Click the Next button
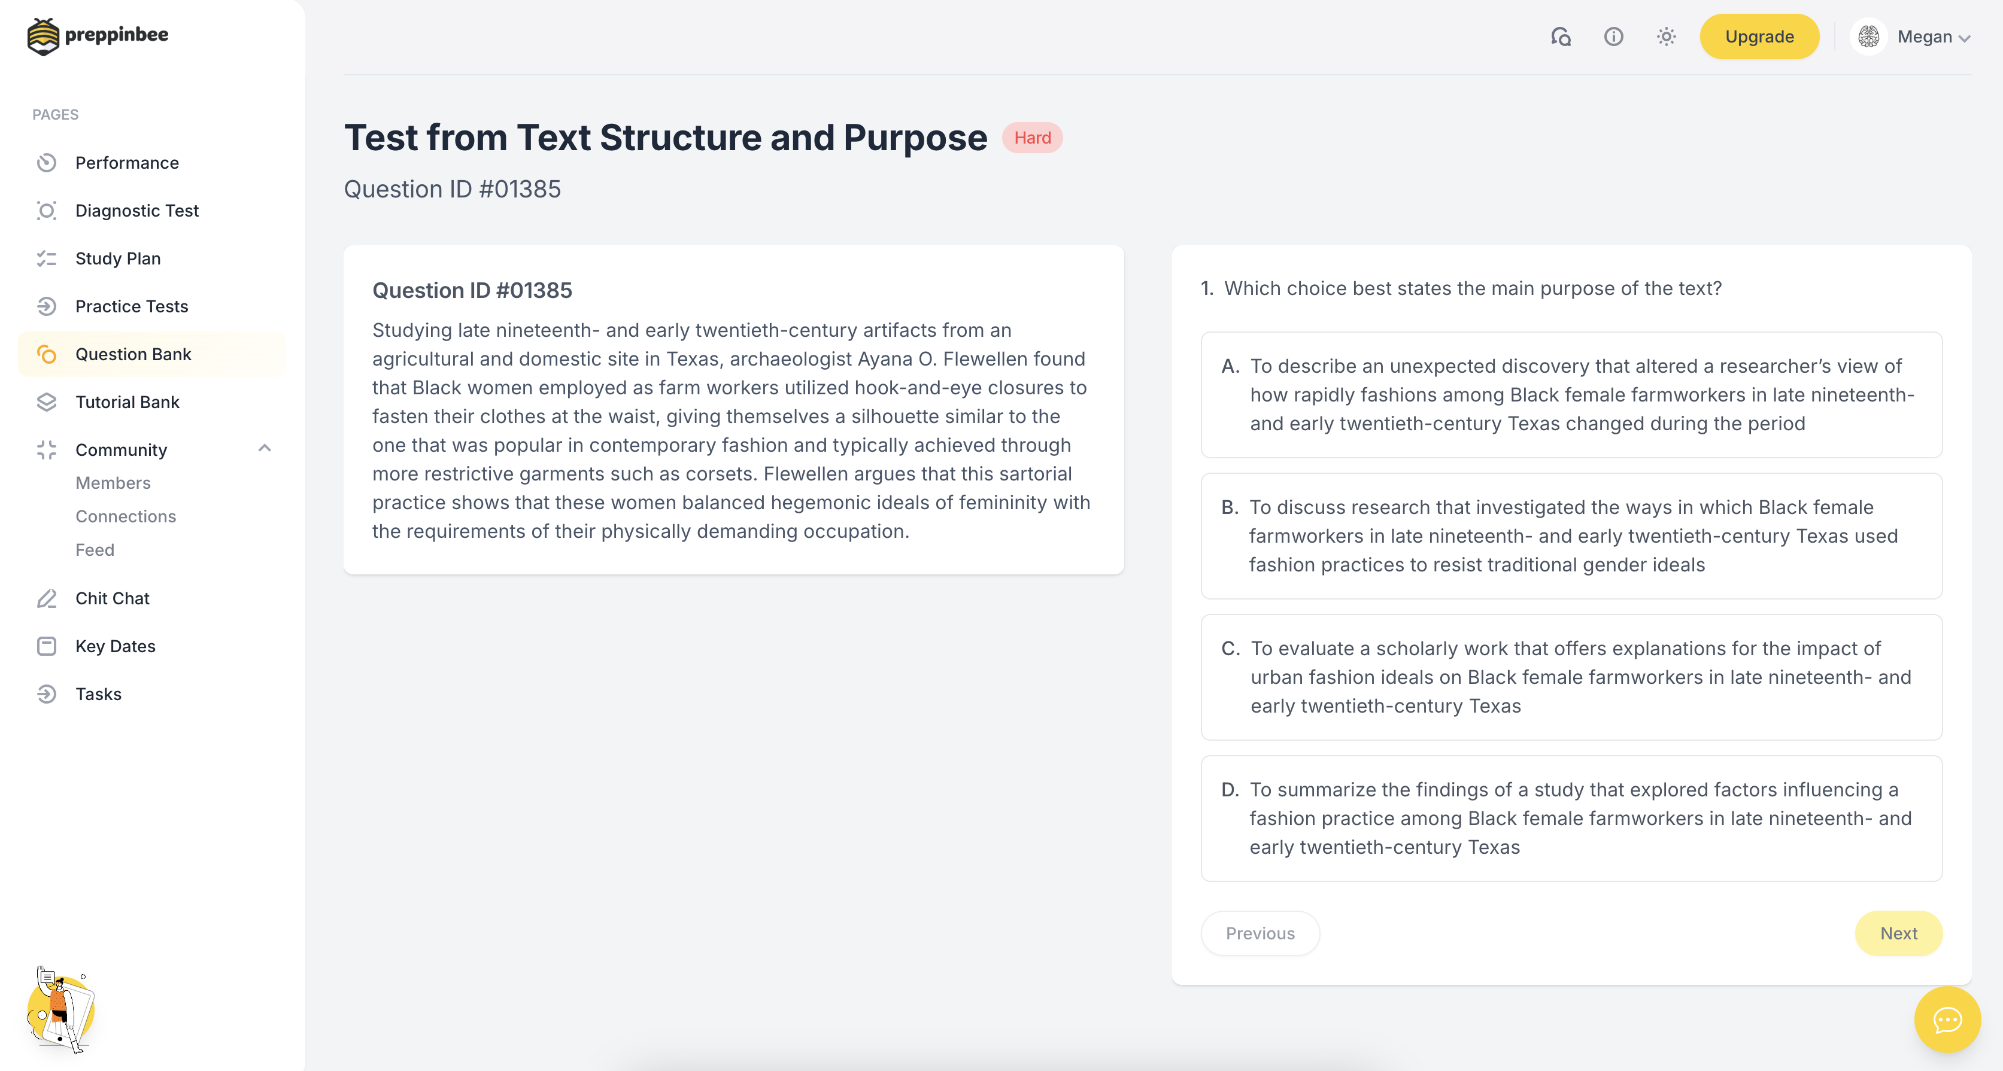This screenshot has height=1071, width=2003. (1898, 933)
